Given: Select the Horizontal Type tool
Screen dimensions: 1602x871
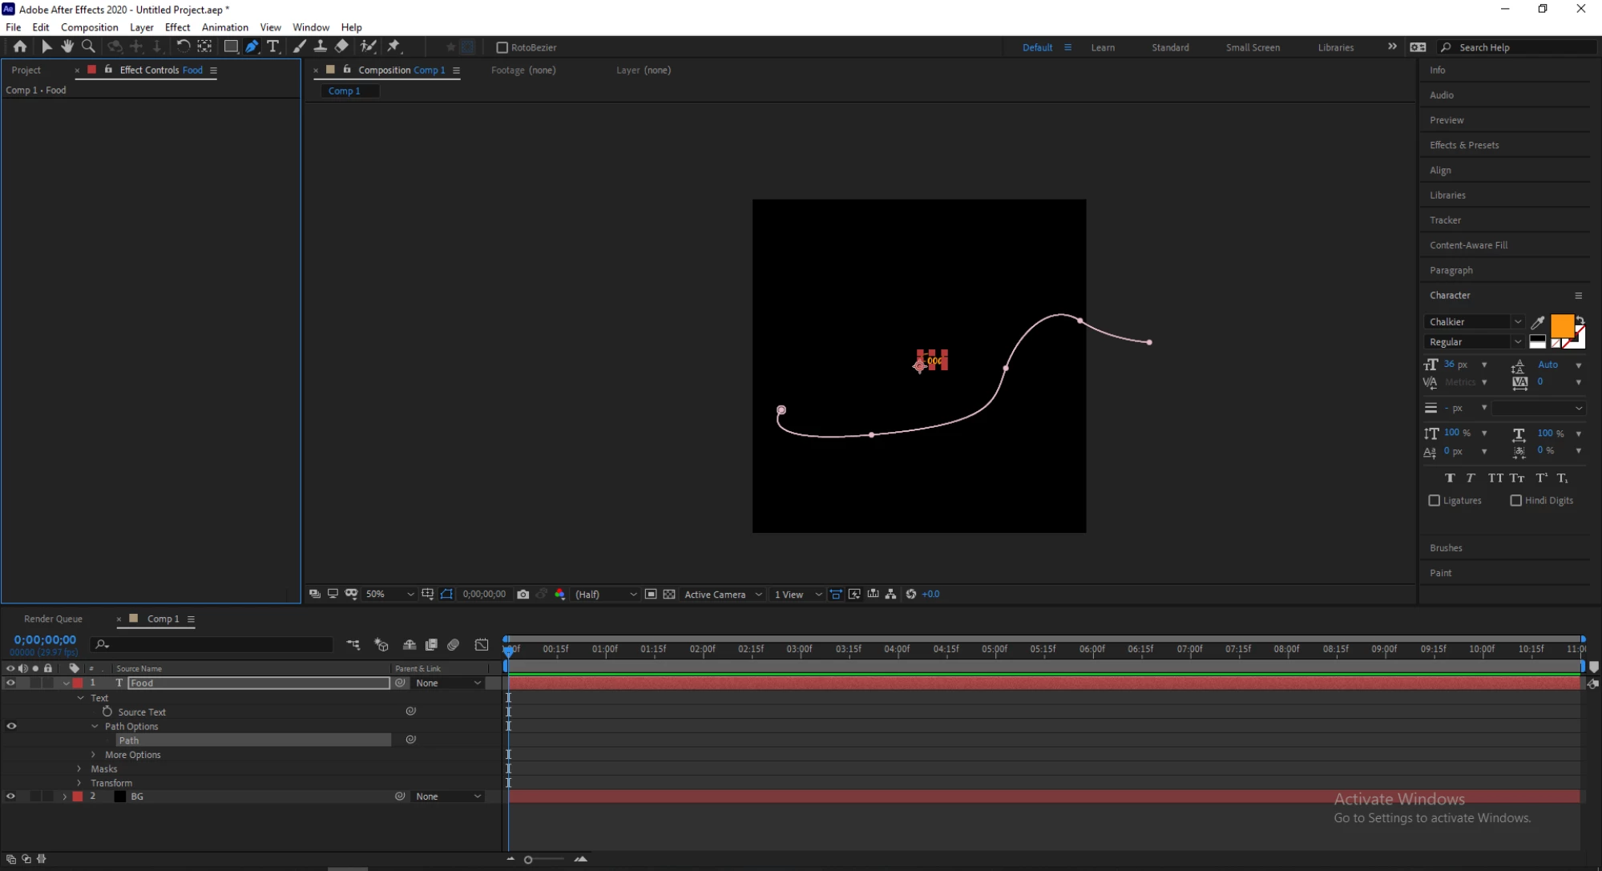Looking at the screenshot, I should pyautogui.click(x=273, y=46).
